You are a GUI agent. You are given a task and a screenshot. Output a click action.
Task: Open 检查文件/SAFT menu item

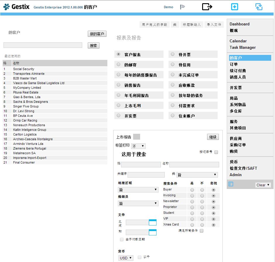(243, 168)
